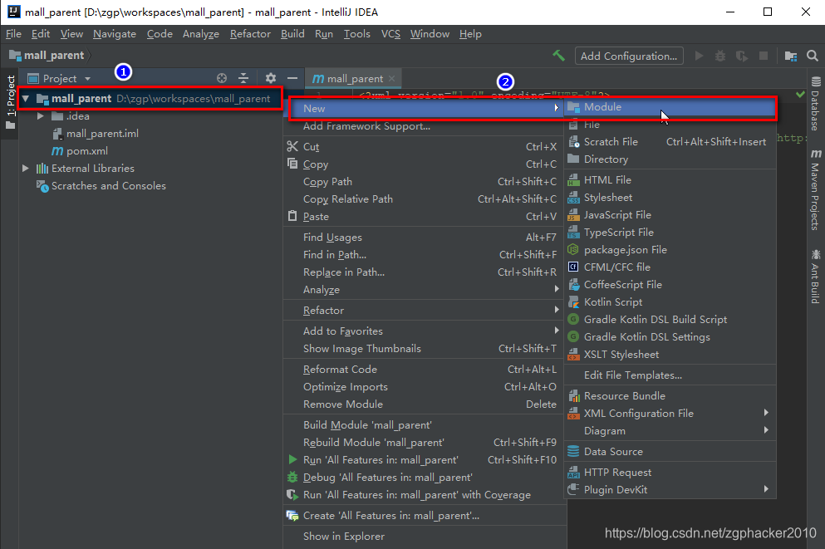Open the Navigate menu
This screenshot has width=825, height=549.
click(115, 34)
